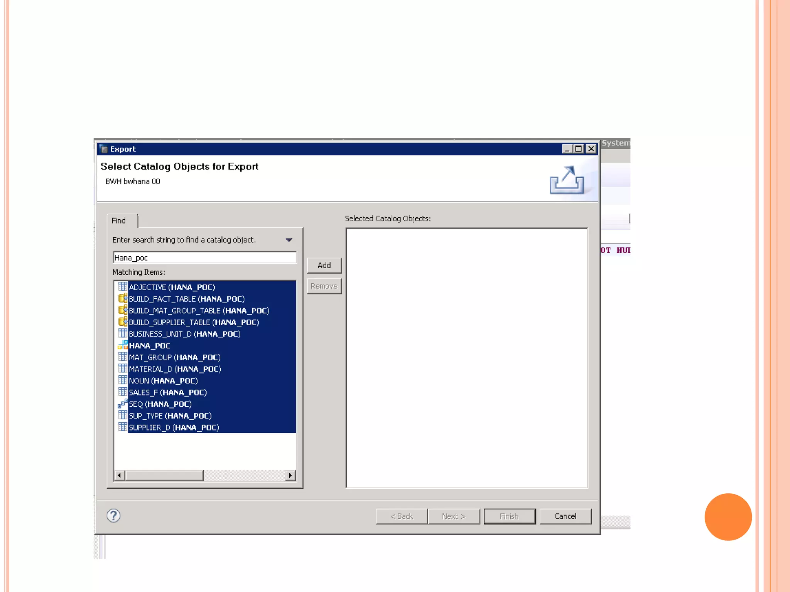Viewport: 790px width, 592px height.
Task: Click the Hana_poc search input field
Action: coord(204,258)
